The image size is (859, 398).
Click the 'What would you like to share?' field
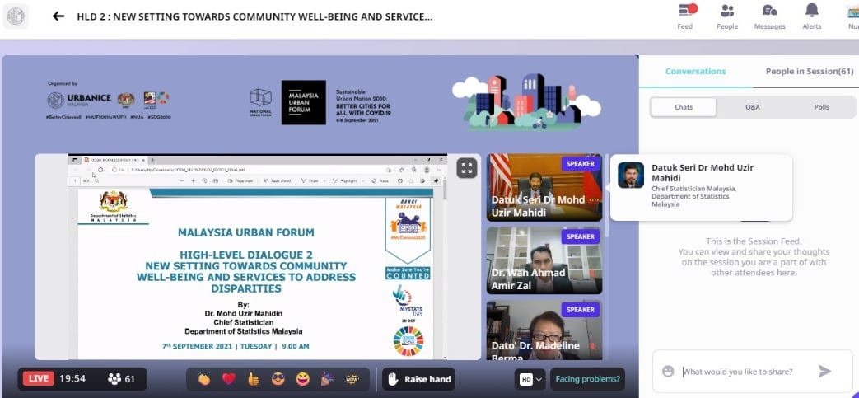click(741, 372)
